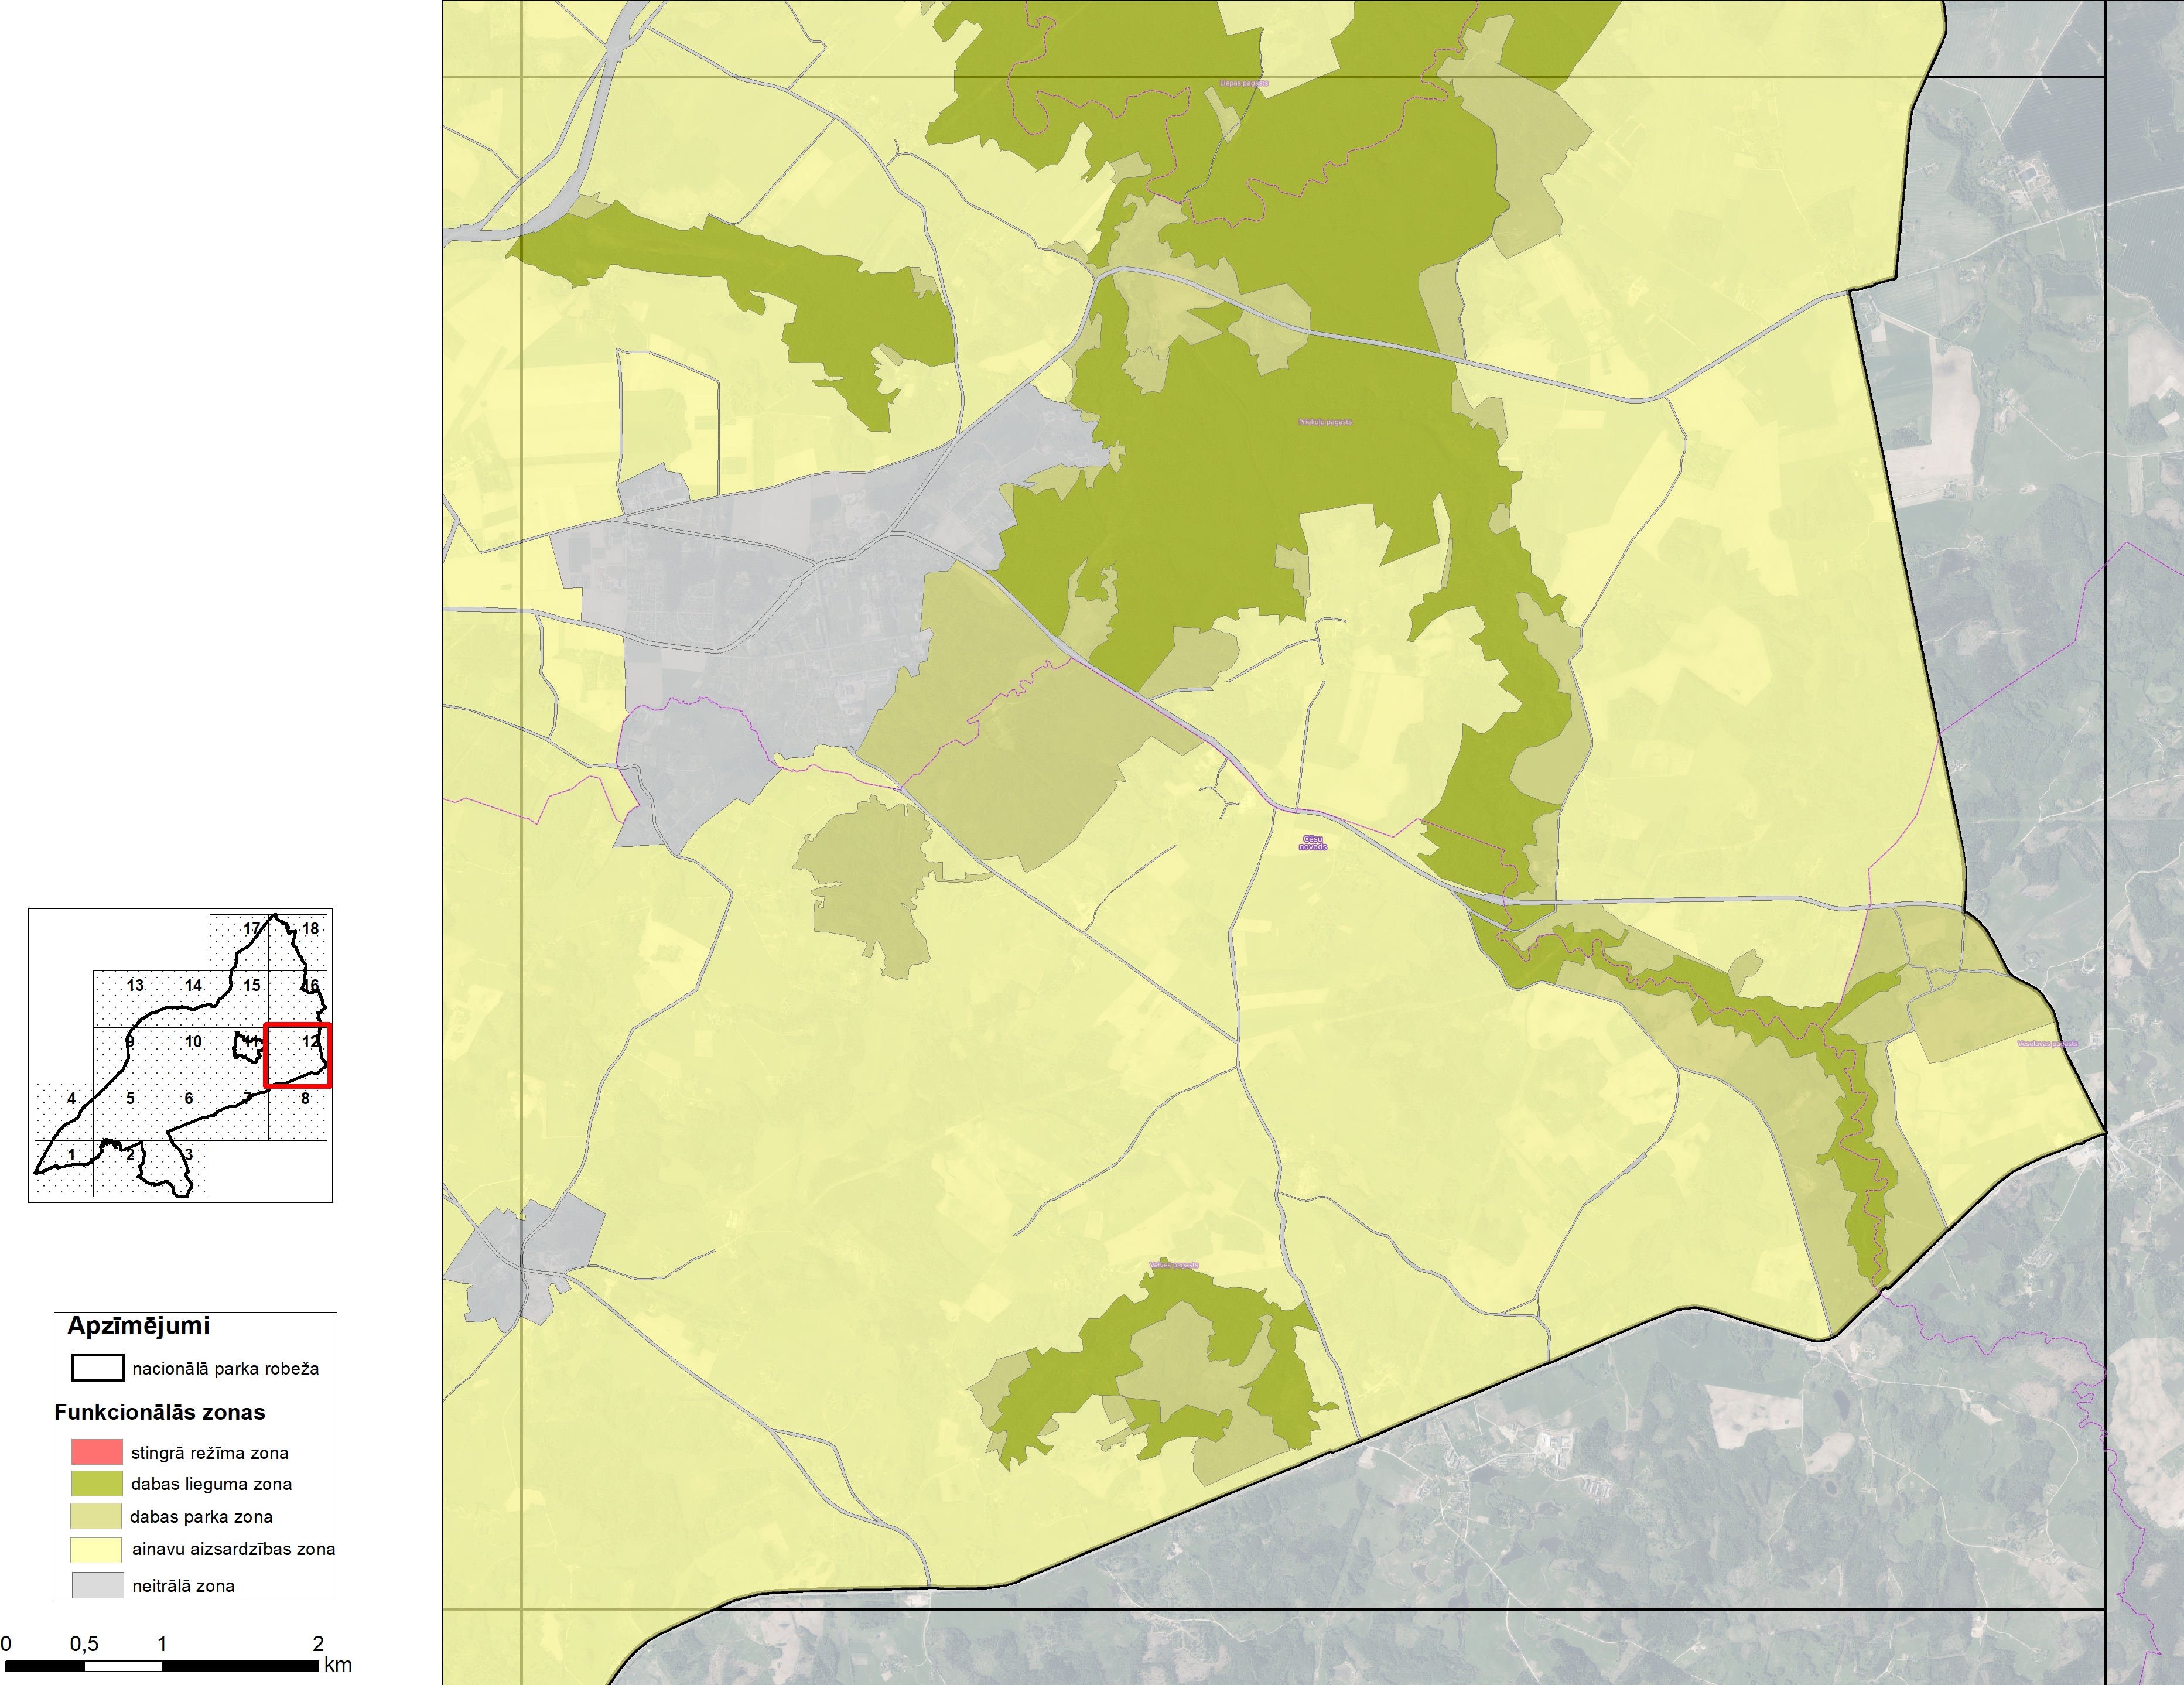
Task: Click the red stingrā režīma zona swatch
Action: 96,1451
